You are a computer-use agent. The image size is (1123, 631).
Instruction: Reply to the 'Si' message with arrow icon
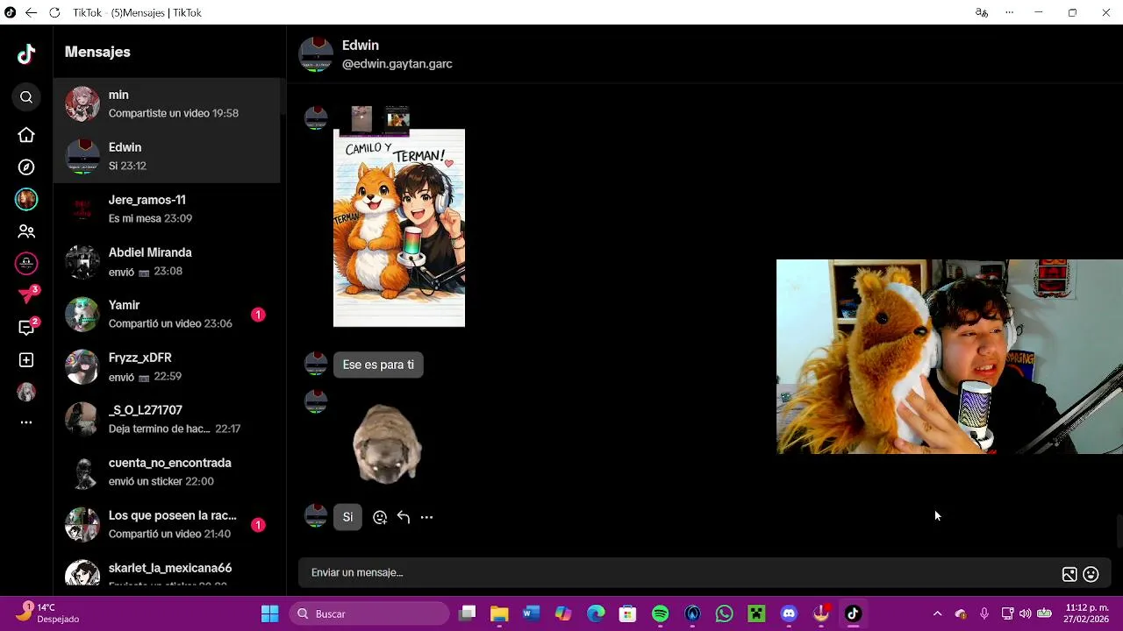[404, 517]
